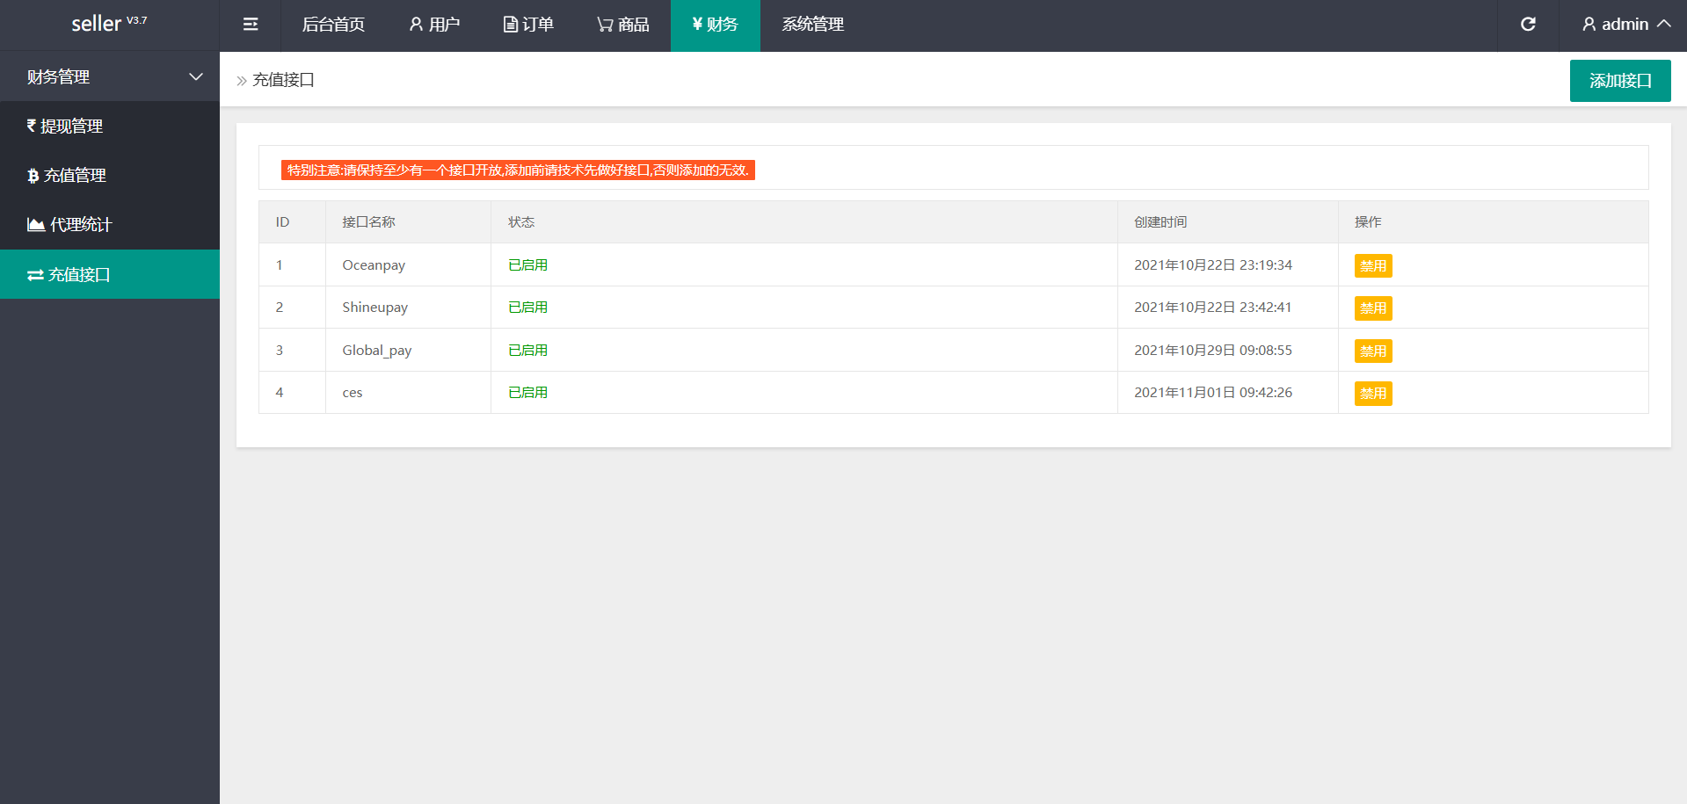Screen dimensions: 1687x804
Task: Open 提现管理 withdrawal management in sidebar
Action: pos(65,127)
